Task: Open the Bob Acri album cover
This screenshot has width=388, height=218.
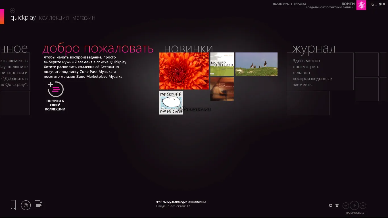Action: 222,89
